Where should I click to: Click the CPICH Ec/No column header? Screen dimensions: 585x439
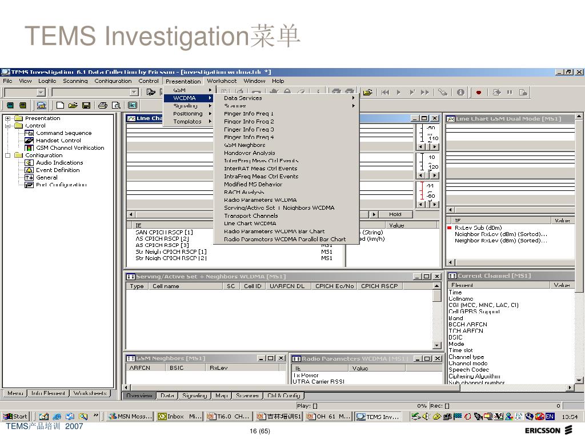click(334, 286)
